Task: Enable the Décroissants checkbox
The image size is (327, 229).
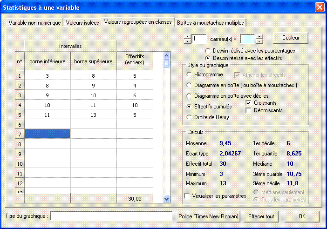Action: [x=249, y=110]
